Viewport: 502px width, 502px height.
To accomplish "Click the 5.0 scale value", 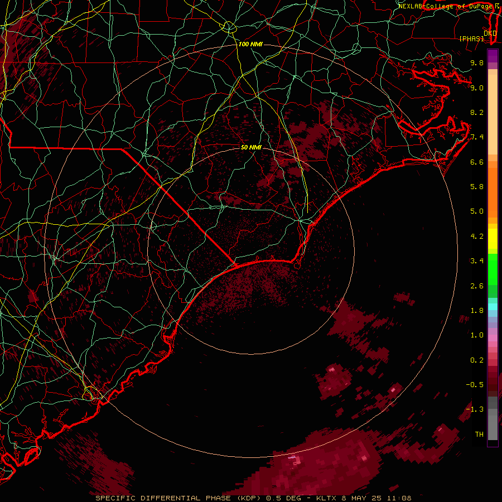I will pos(477,211).
